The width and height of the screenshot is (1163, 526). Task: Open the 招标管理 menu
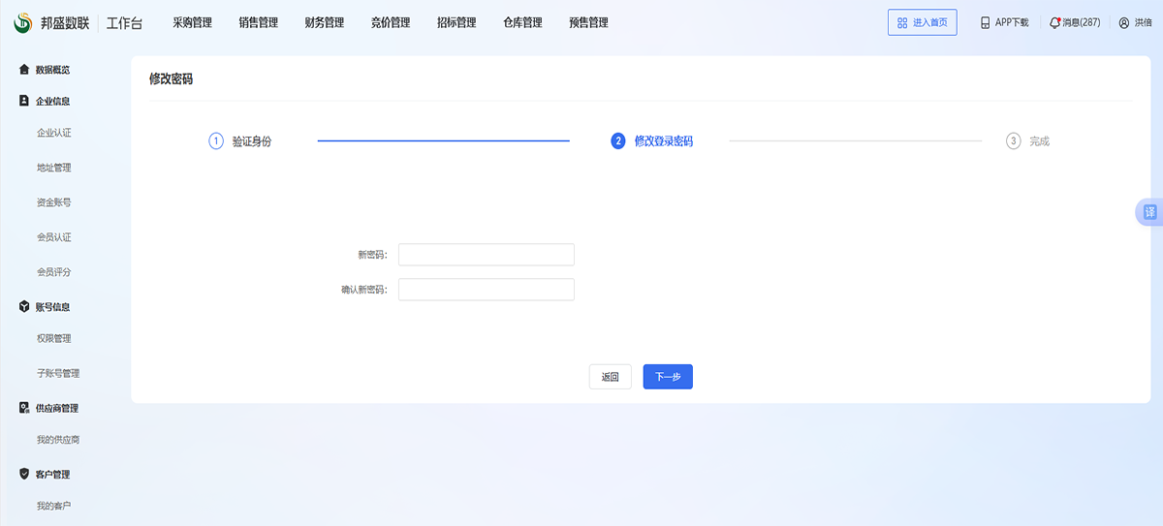tap(456, 23)
